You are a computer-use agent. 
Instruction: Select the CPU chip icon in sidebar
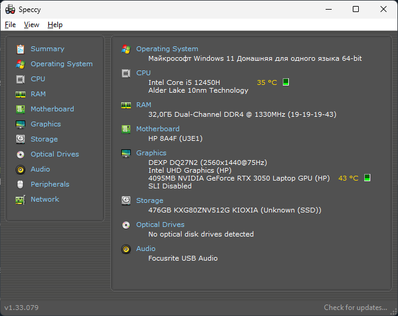click(21, 79)
